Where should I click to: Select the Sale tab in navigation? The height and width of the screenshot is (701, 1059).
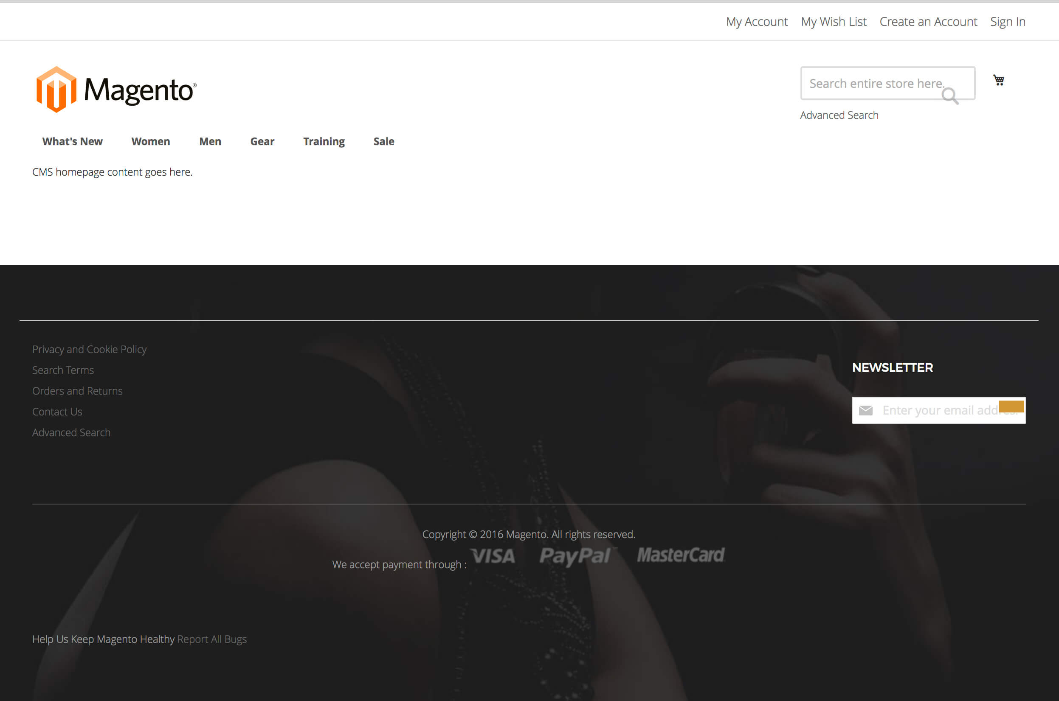383,141
